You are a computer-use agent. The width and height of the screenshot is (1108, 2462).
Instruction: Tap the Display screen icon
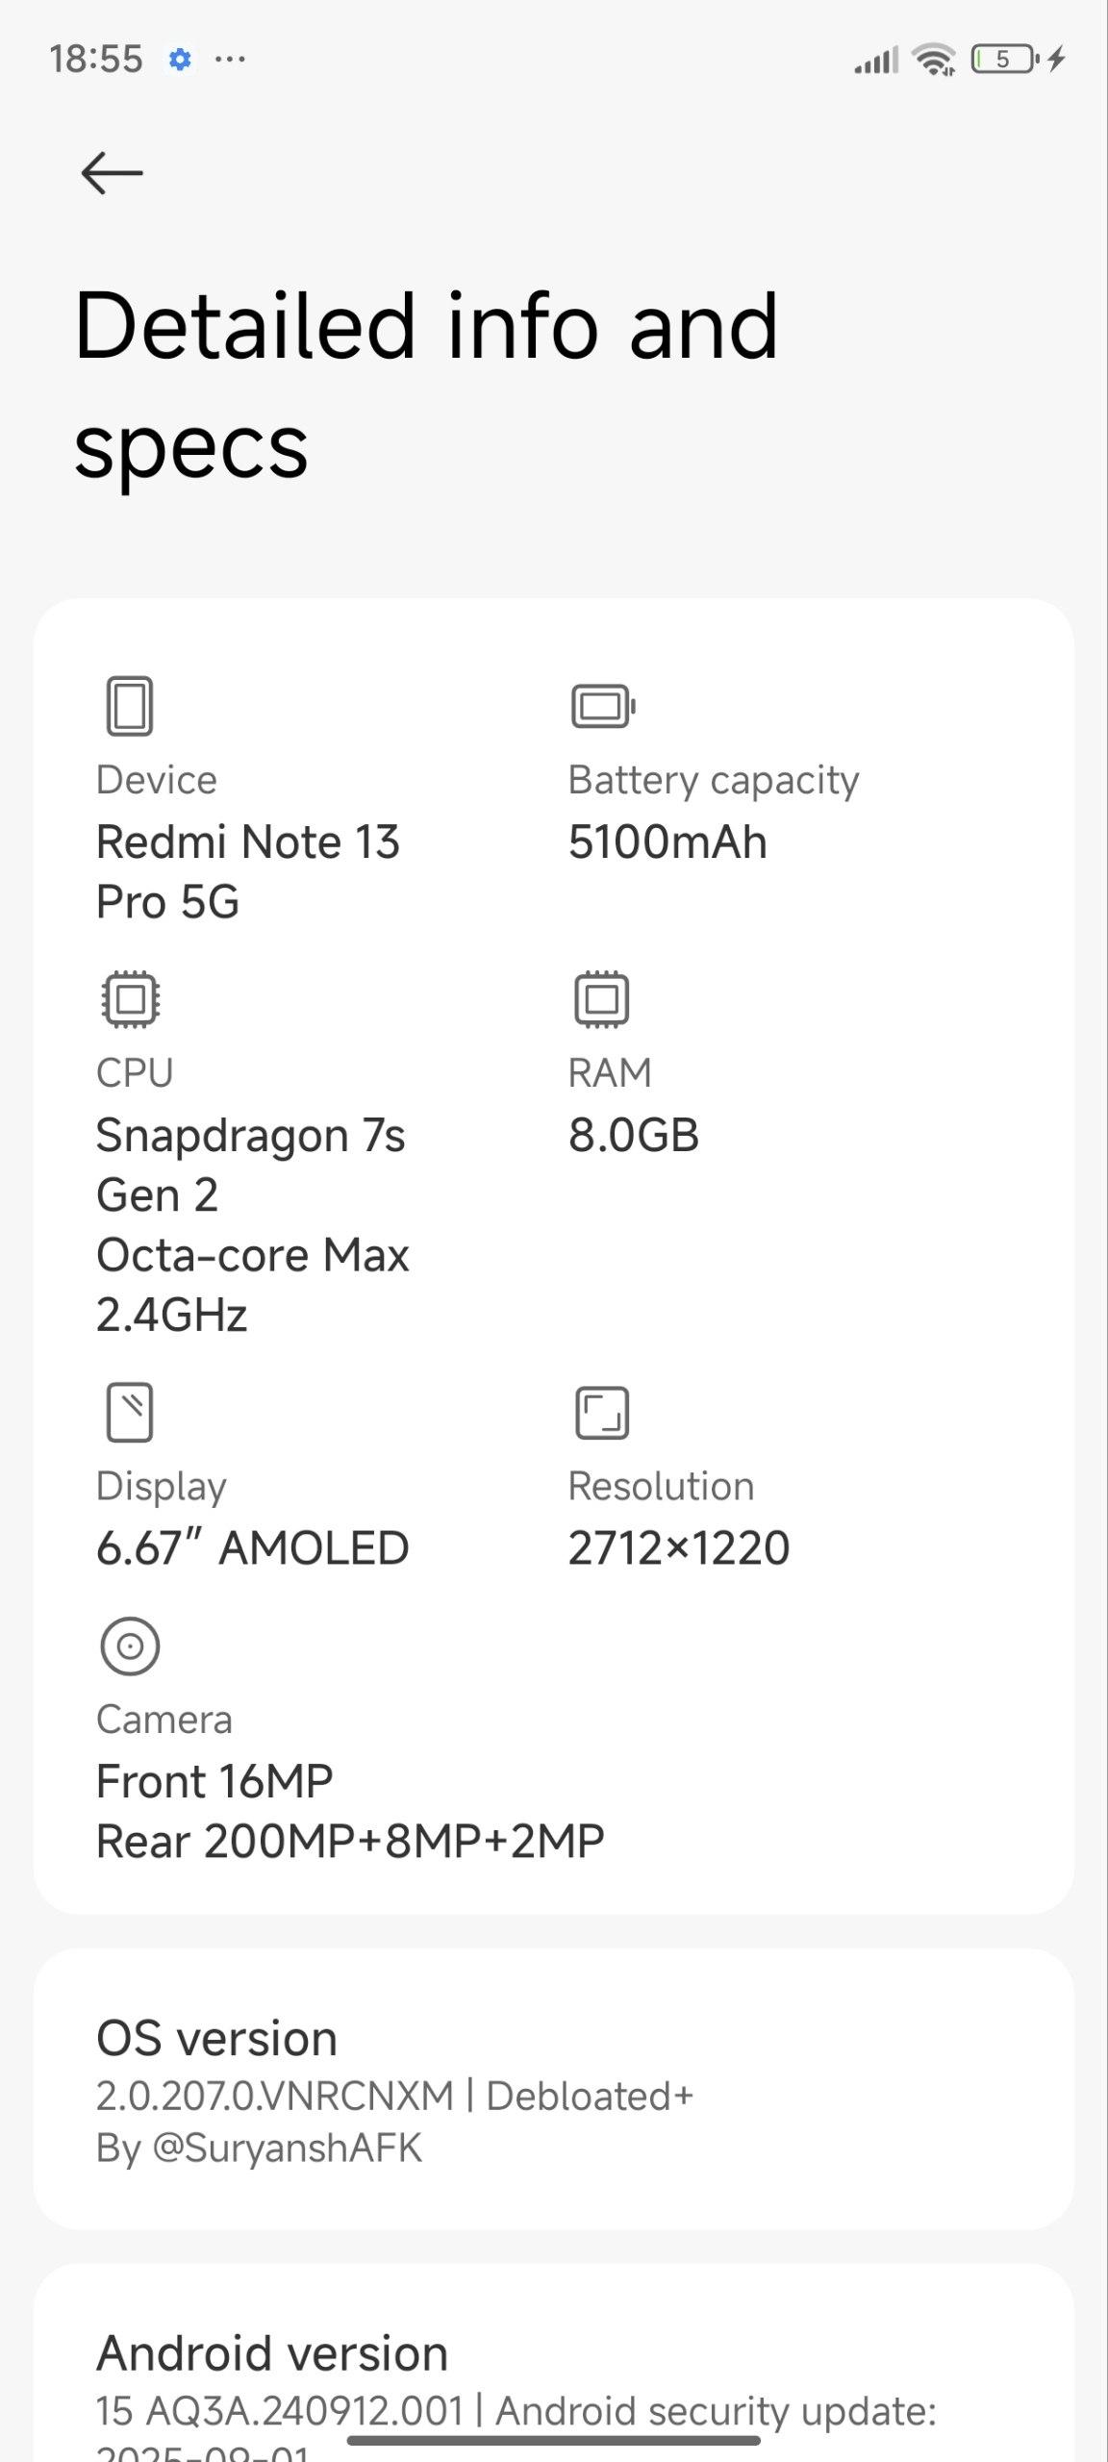pyautogui.click(x=130, y=1413)
